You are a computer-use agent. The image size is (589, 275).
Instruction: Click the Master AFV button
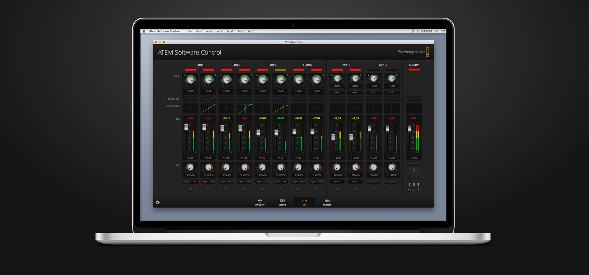[x=414, y=164]
